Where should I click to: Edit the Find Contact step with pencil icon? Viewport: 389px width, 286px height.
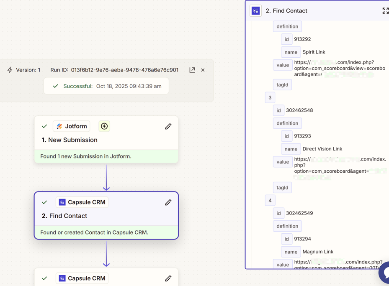pyautogui.click(x=168, y=202)
